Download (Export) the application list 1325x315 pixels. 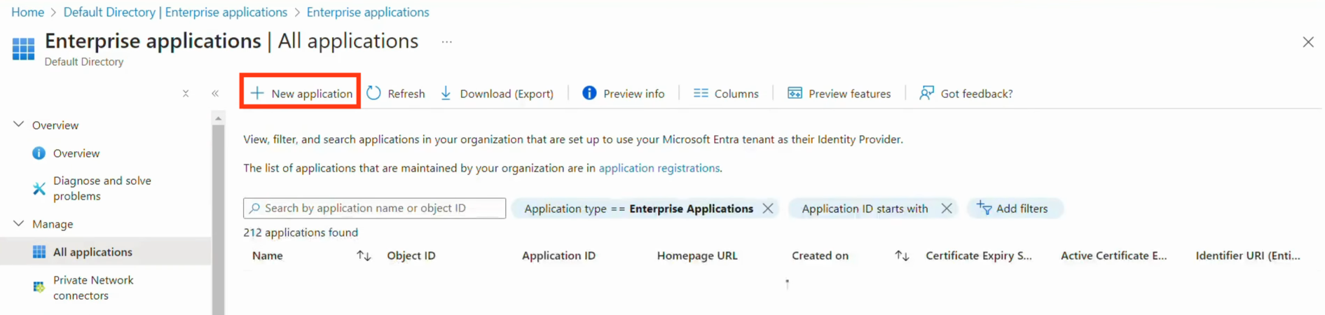tap(497, 93)
